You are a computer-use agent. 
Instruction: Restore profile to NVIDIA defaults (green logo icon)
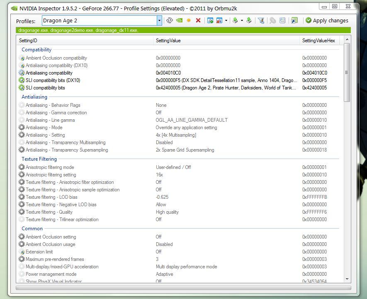[x=179, y=21]
